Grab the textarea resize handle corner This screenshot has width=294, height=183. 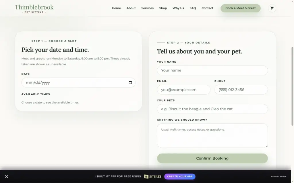click(x=266, y=146)
